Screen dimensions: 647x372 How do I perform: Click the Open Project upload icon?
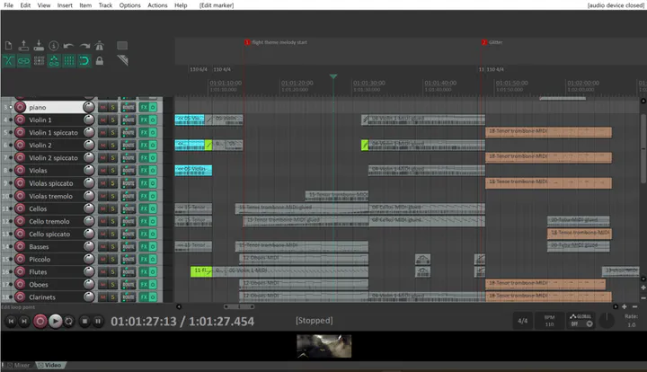[23, 46]
